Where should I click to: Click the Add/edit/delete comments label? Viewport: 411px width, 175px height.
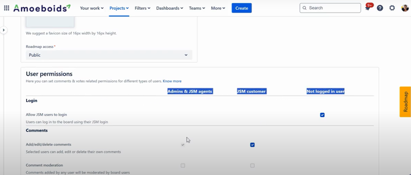coord(49,144)
